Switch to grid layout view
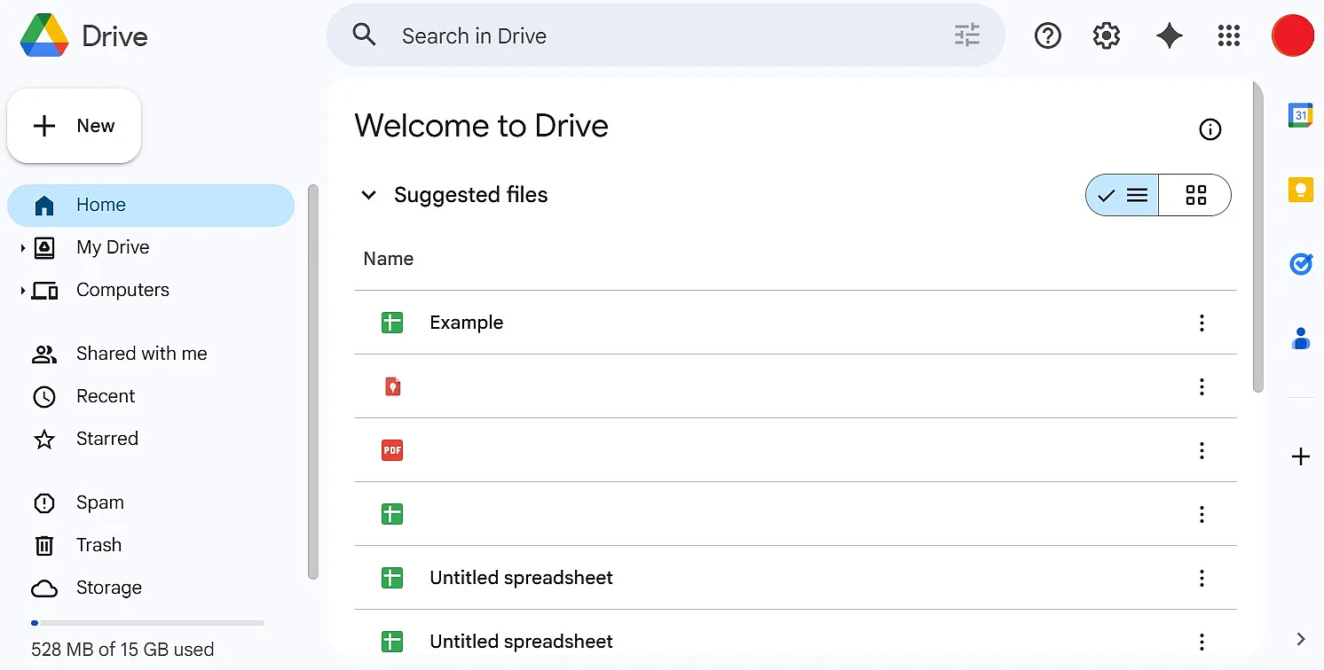 [1195, 195]
